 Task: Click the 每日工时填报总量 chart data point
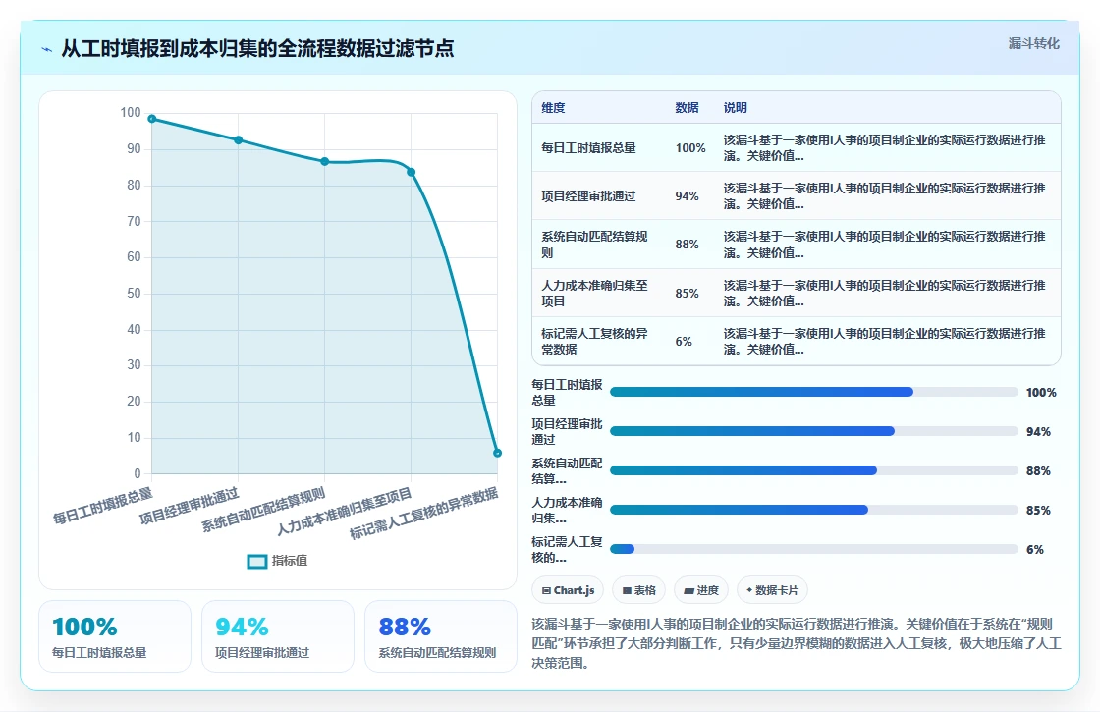click(152, 119)
